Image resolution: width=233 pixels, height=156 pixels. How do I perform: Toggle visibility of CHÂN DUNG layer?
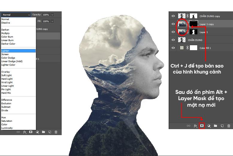point(173,40)
